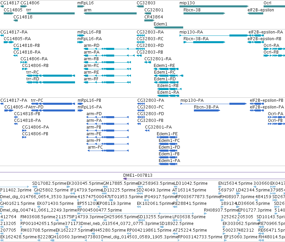Click EST RH45280.5prime
Viewport: 285px width, 242px height.
93,234
